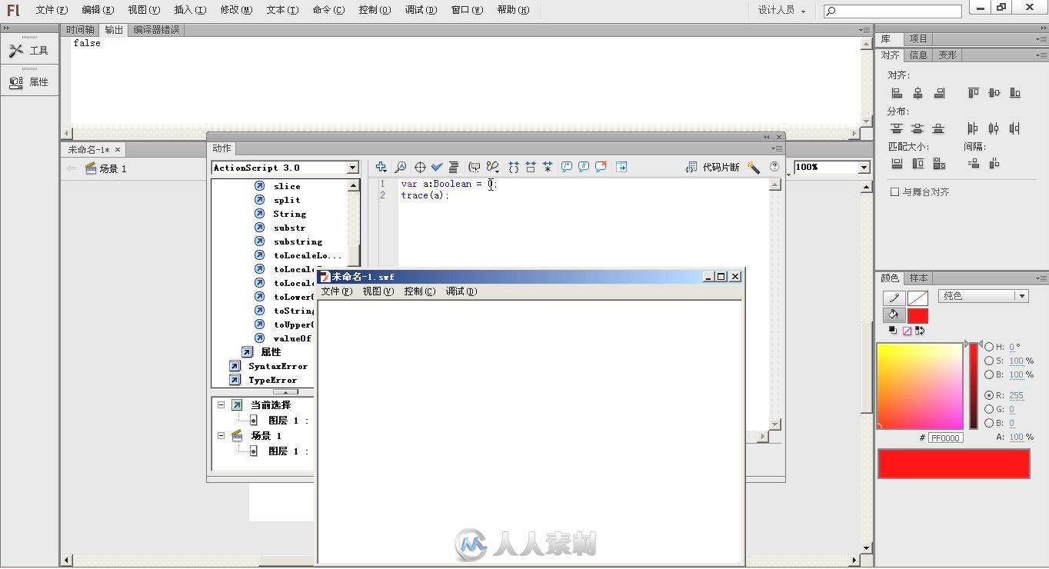Select the S saturation radio button
Viewport: 1049px width, 569px height.
coord(989,361)
